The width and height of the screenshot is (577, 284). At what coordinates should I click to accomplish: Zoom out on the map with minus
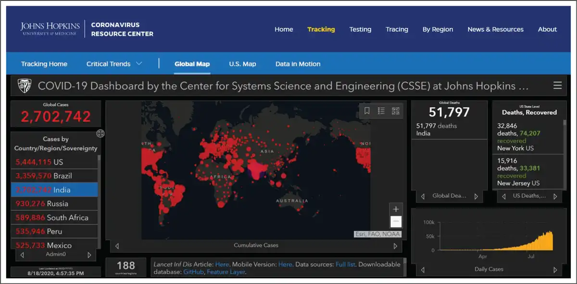point(396,221)
